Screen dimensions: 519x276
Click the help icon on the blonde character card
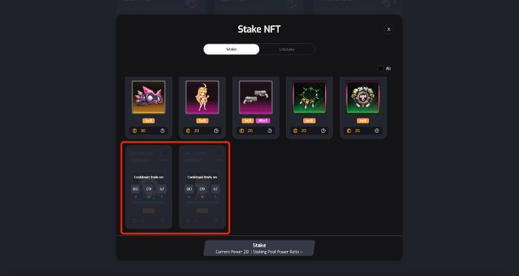pos(216,130)
